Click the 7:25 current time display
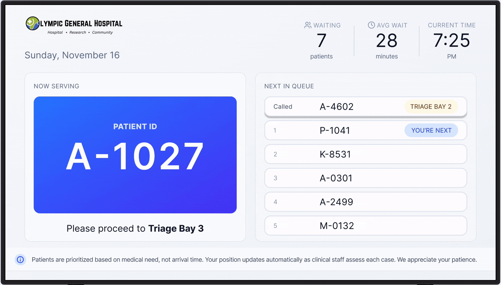 point(451,40)
